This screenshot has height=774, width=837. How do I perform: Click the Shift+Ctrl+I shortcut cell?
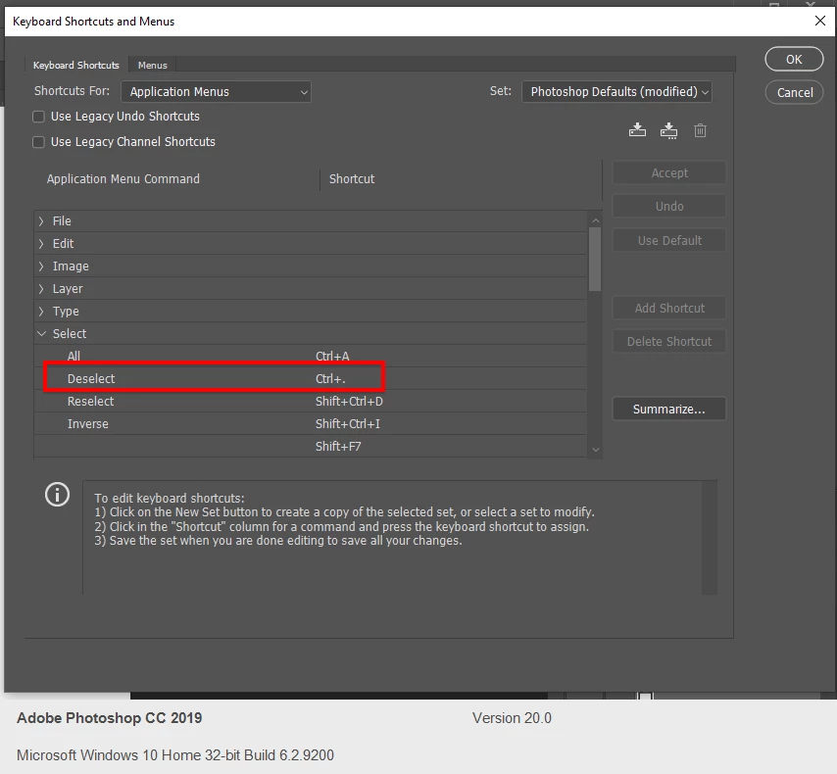pos(348,424)
